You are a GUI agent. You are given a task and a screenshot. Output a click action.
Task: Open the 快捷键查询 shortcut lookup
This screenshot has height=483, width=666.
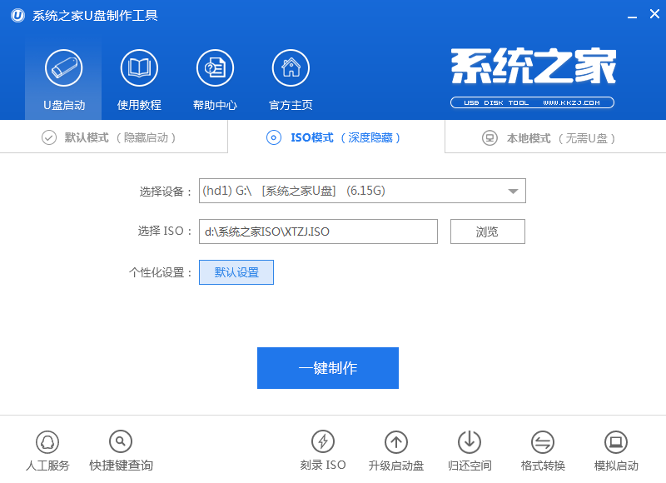[x=120, y=450]
